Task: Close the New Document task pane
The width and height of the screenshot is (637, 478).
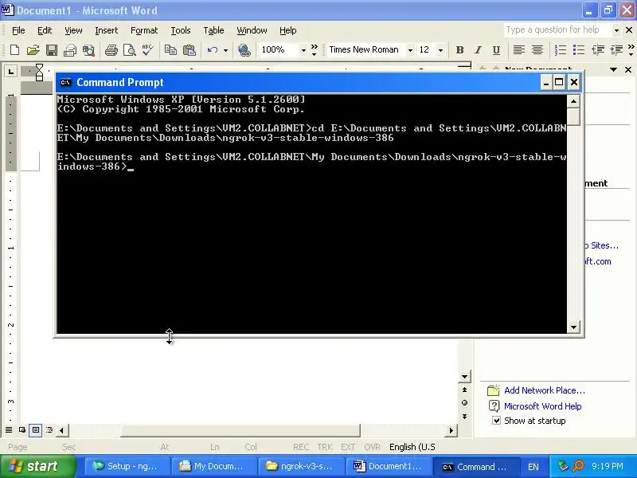Action: 628,70
